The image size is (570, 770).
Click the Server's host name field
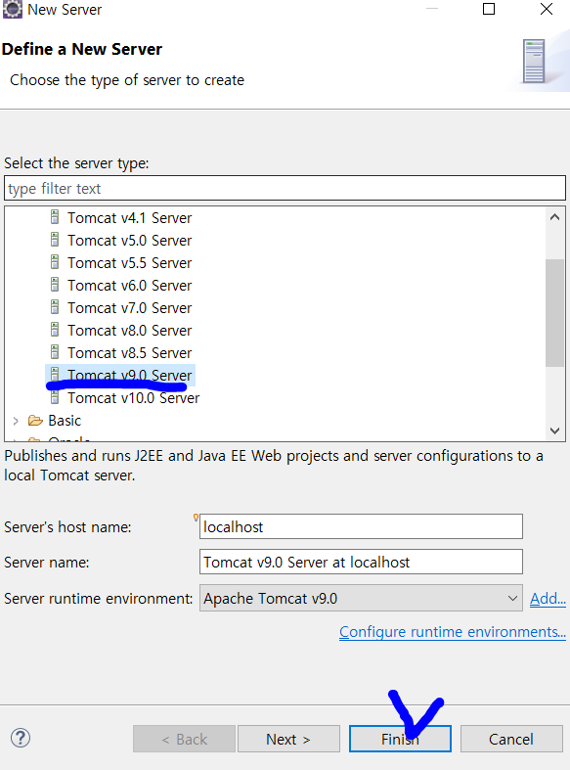click(x=361, y=526)
